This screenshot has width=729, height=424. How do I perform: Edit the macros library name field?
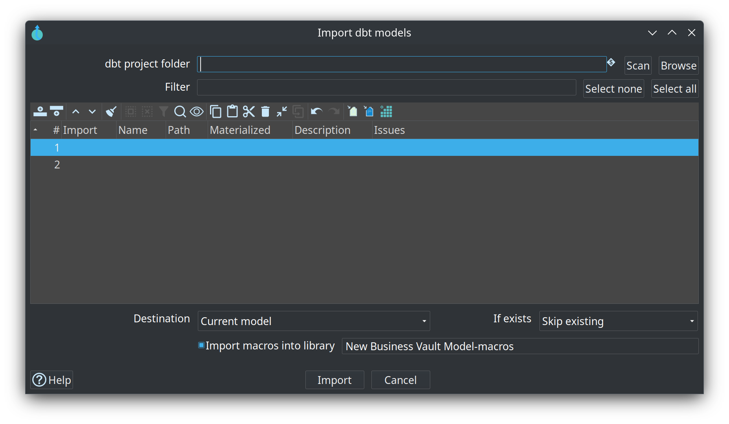tap(520, 346)
